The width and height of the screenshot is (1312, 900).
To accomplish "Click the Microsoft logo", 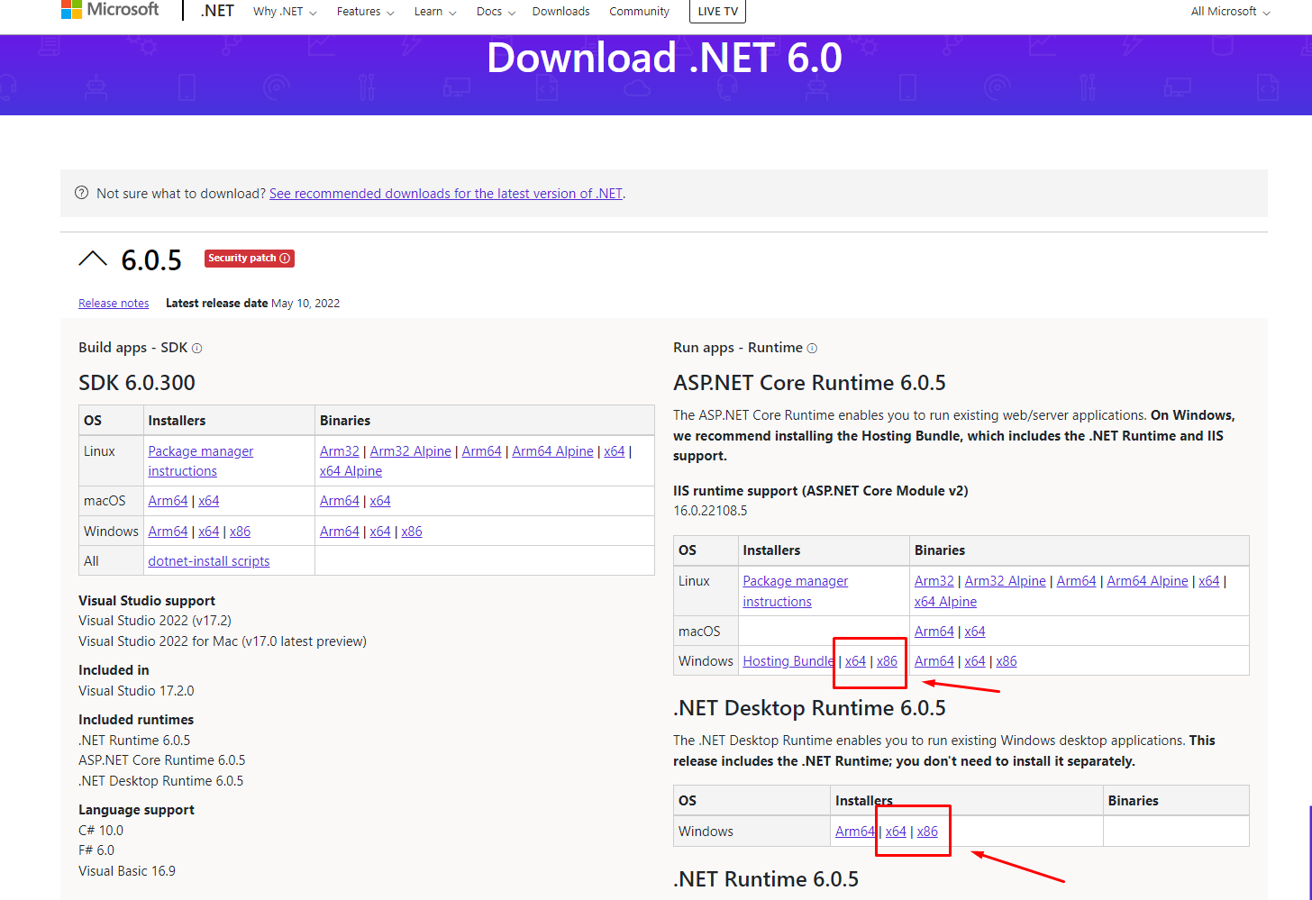I will point(110,9).
